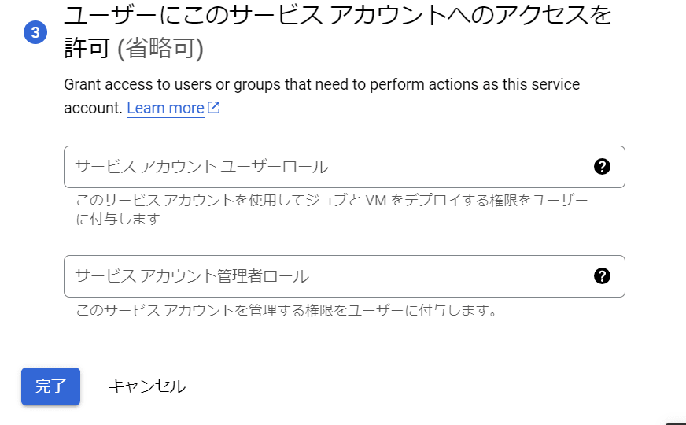Click the hint line に付与します

117,219
